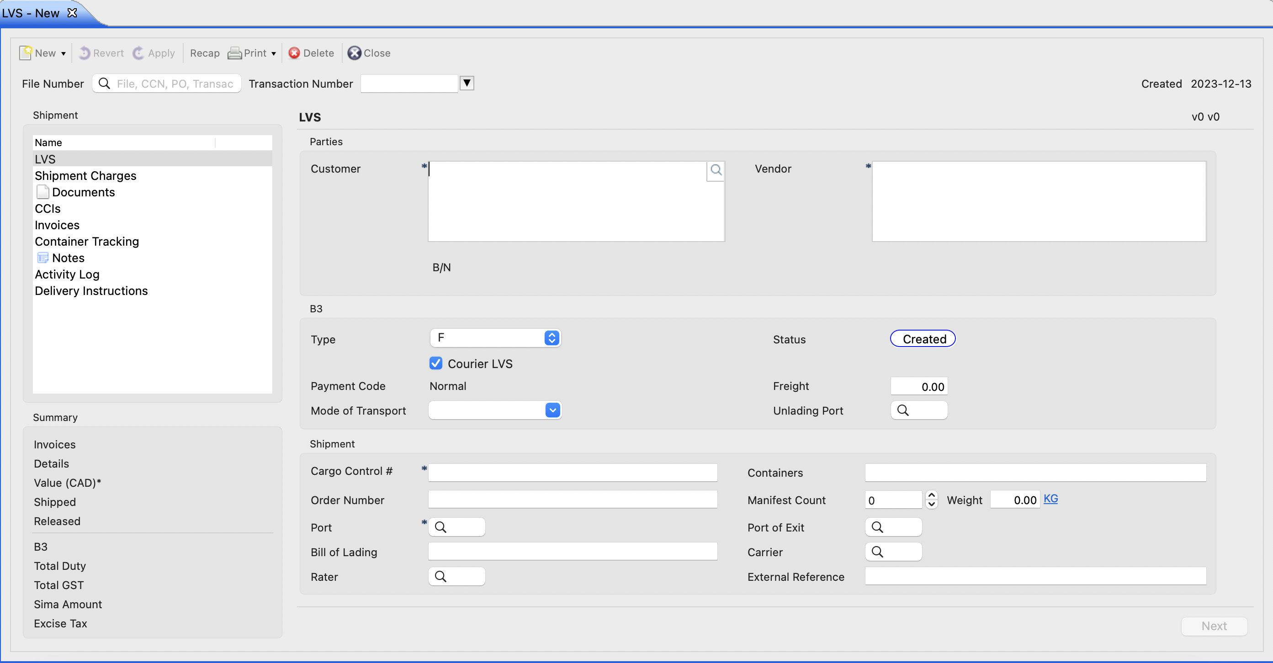Image resolution: width=1273 pixels, height=663 pixels.
Task: Click the Print printer icon
Action: click(x=234, y=53)
